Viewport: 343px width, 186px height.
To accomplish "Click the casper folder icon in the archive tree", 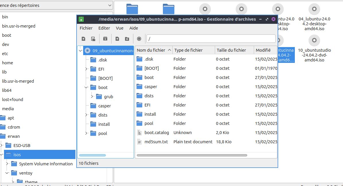I will pos(93,106).
